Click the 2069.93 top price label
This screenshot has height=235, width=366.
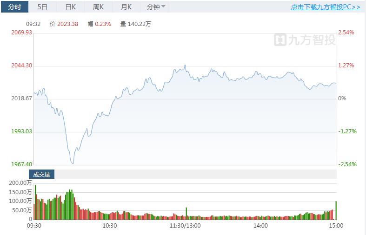click(x=21, y=33)
